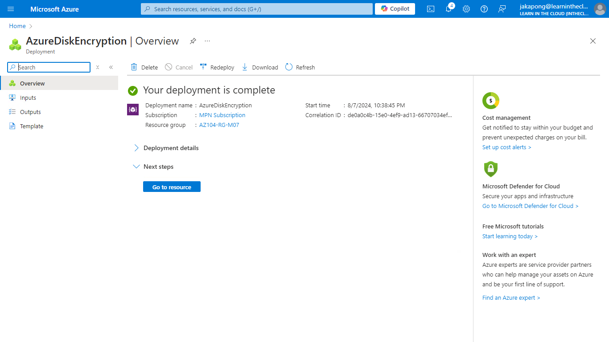Open Go to Microsoft Defender for Cloud link
The width and height of the screenshot is (609, 342).
coord(530,206)
